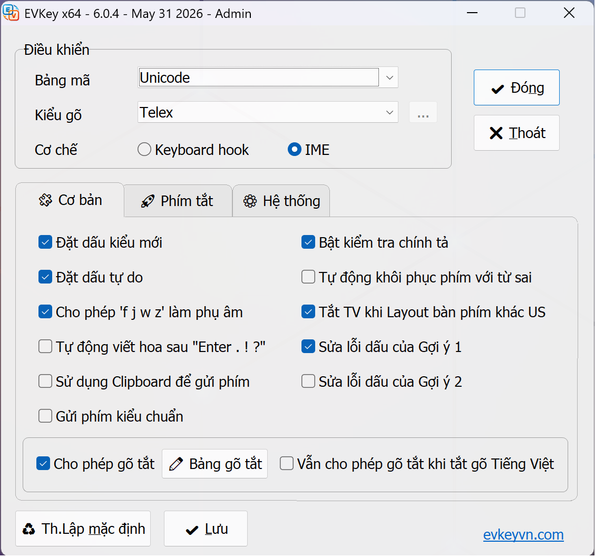The height and width of the screenshot is (557, 595).
Task: Click the ellipsis button next to Kiểu gõ
Action: pos(423,112)
